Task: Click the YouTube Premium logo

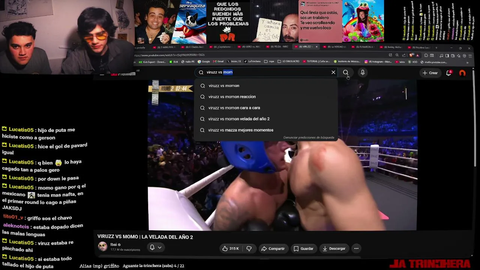Action: click(124, 73)
